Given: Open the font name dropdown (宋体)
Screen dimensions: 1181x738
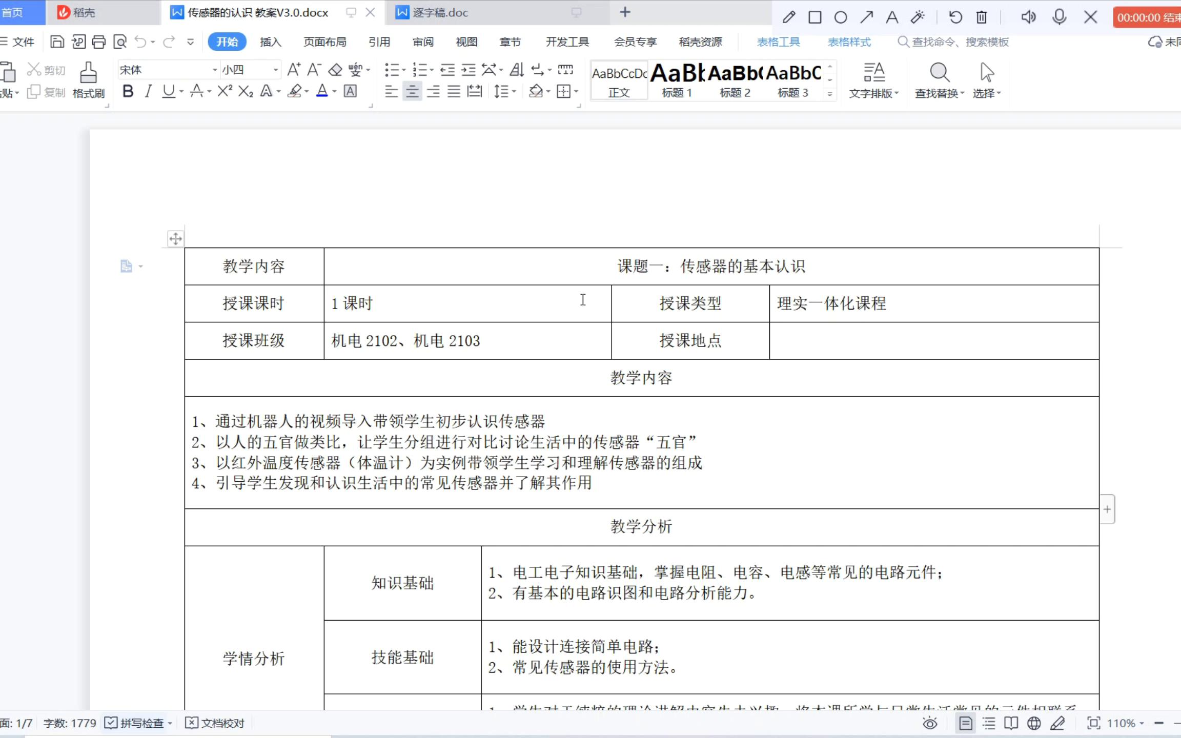Looking at the screenshot, I should click(x=215, y=70).
